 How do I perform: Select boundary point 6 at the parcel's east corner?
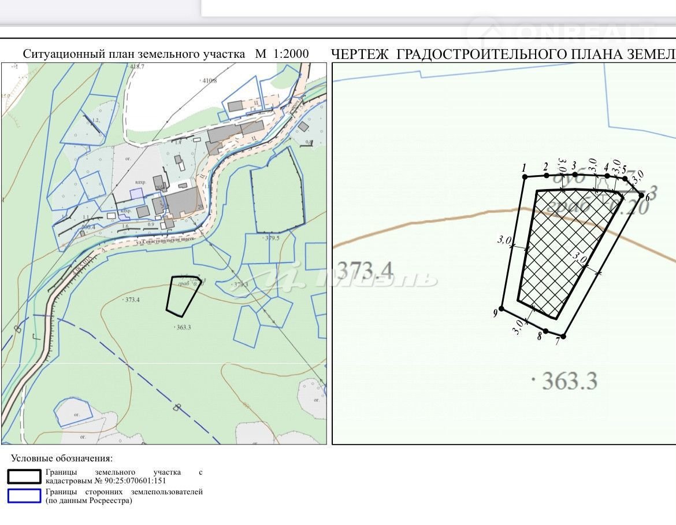click(642, 196)
